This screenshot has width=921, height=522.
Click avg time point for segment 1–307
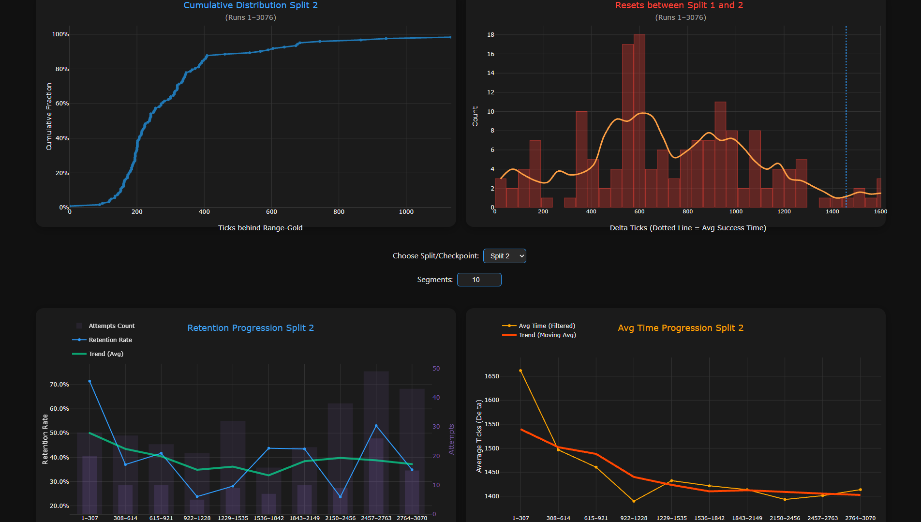(520, 371)
